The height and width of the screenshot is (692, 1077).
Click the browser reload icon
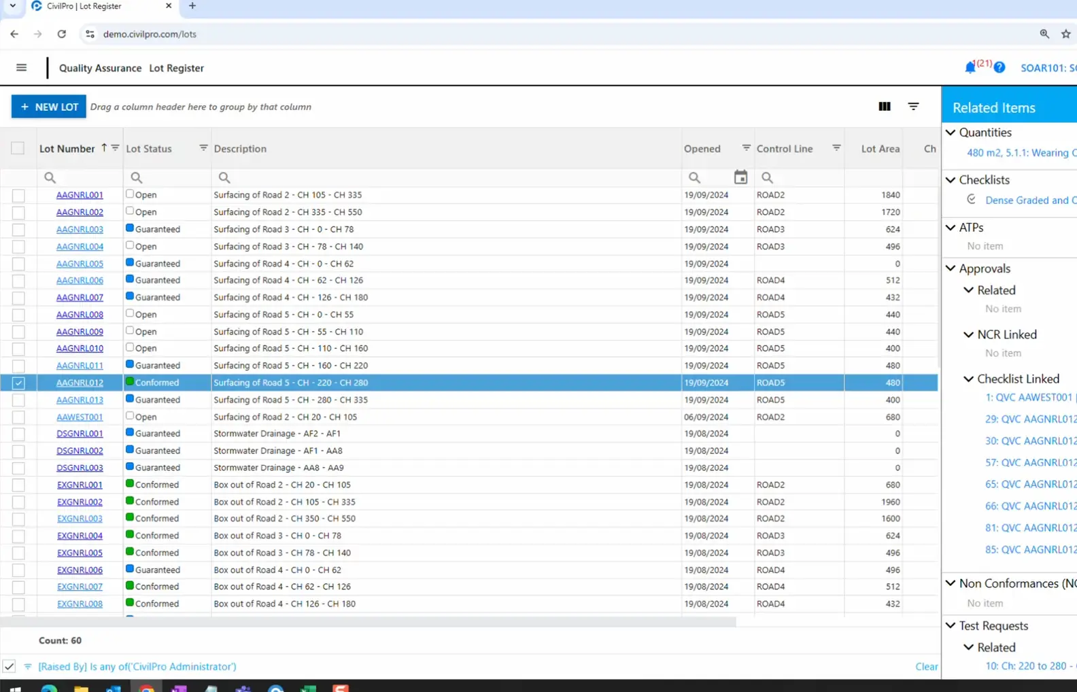tap(61, 34)
